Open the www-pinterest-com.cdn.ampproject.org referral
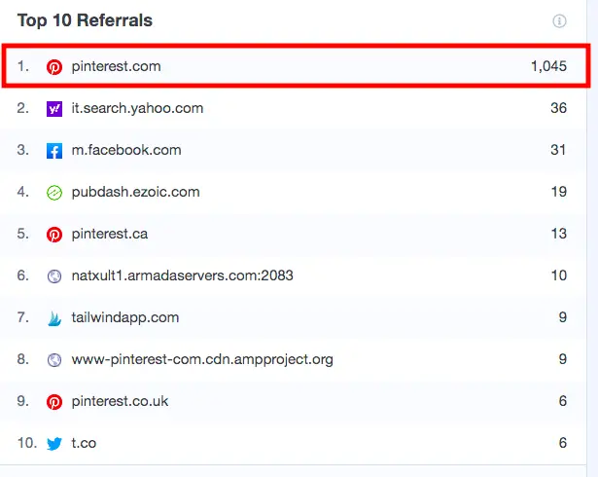Screen dimensions: 598x477 point(202,360)
